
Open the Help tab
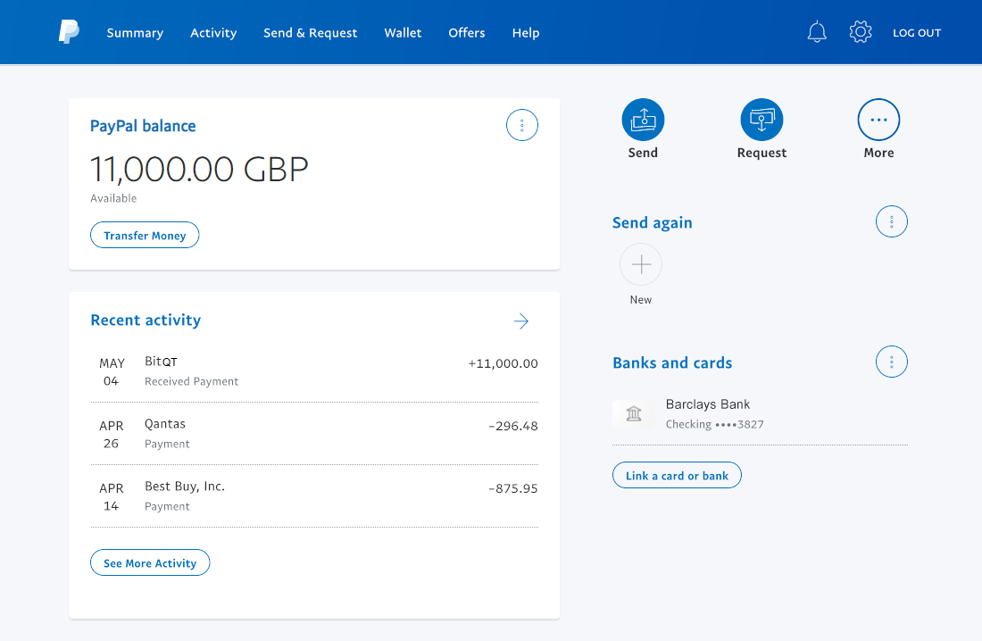526,33
